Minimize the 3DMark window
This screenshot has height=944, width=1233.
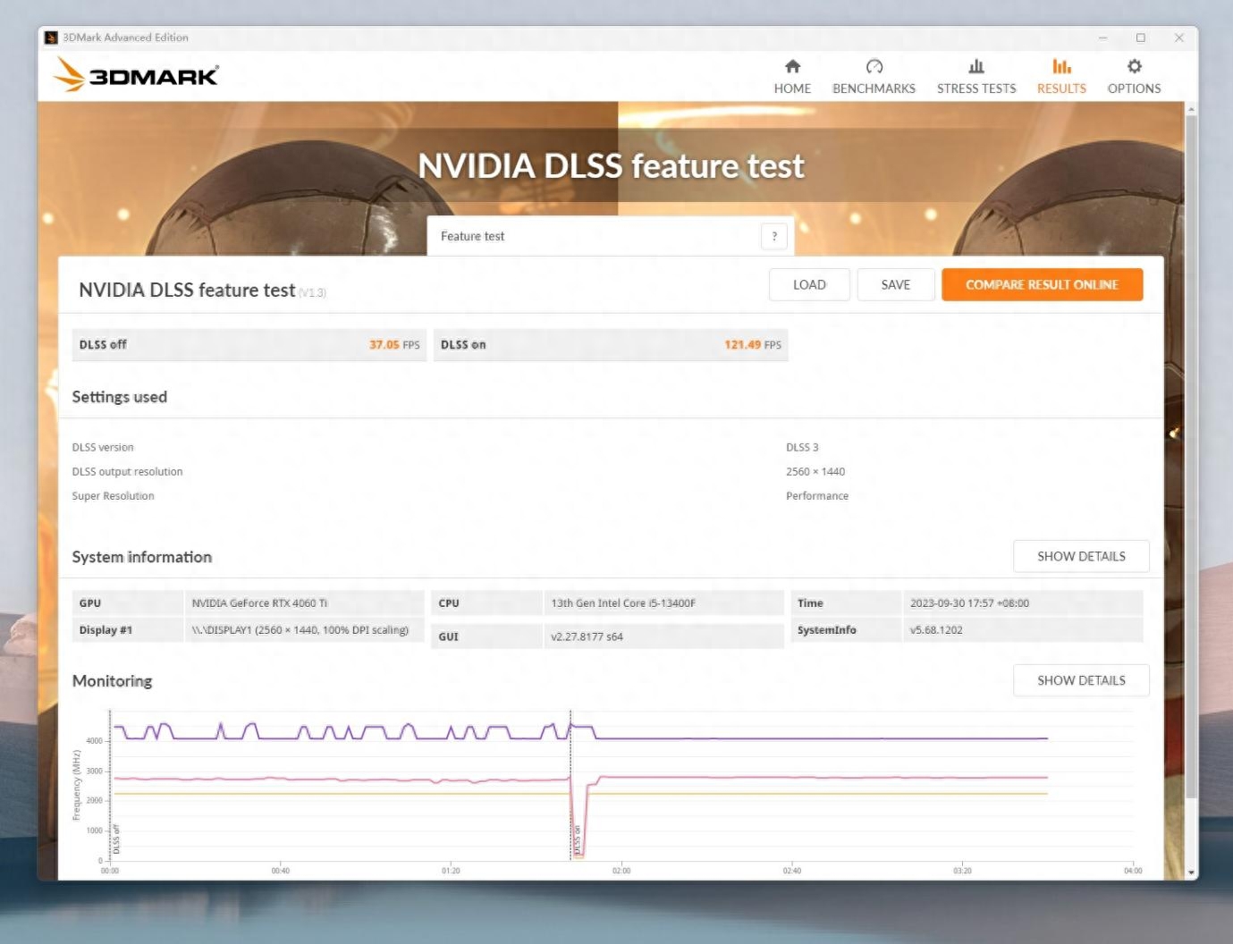coord(1102,38)
